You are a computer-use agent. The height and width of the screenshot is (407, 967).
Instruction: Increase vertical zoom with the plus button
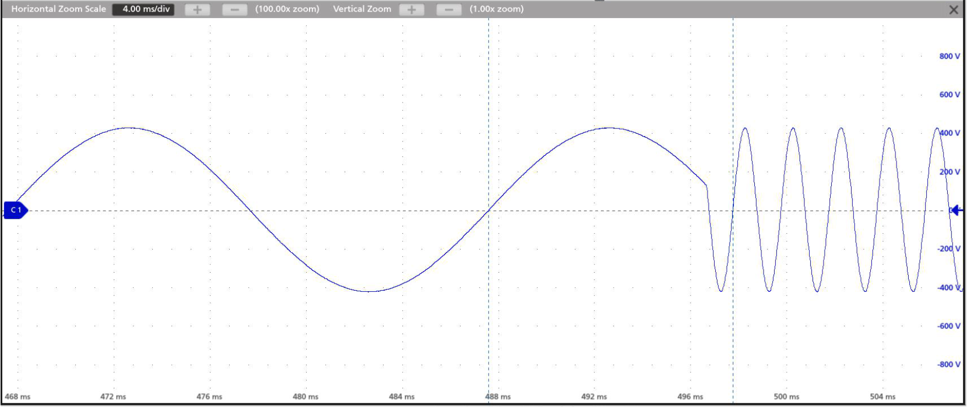click(411, 9)
